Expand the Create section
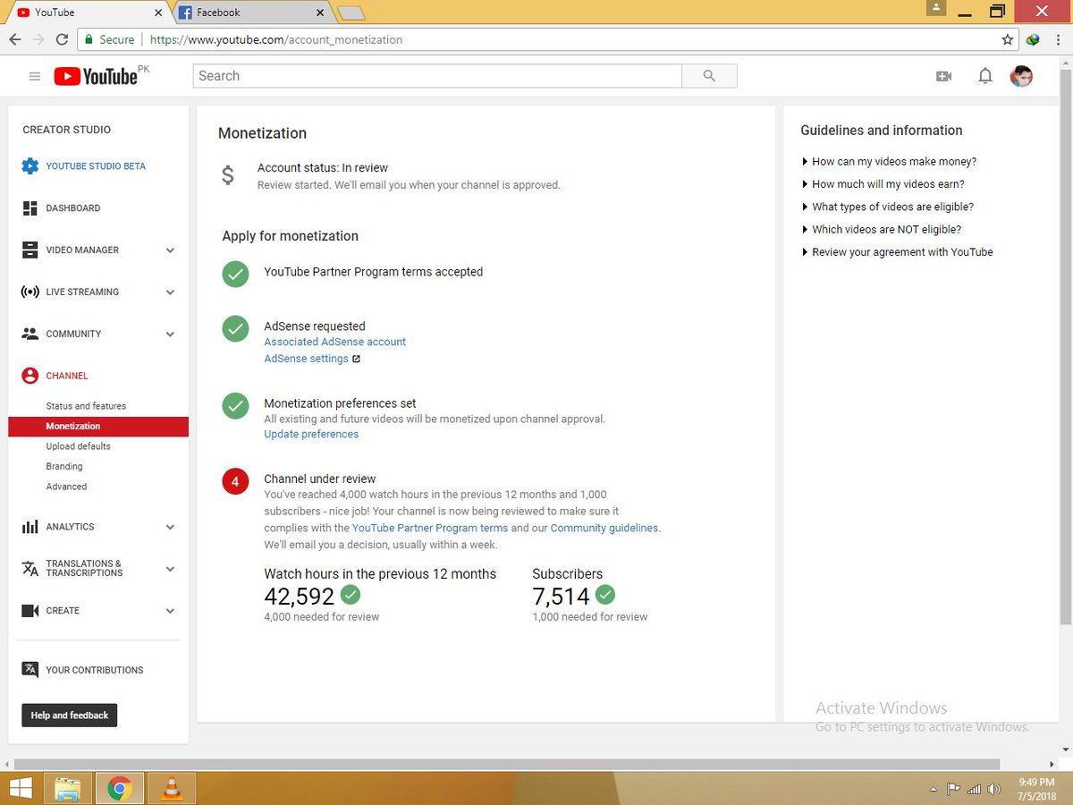The height and width of the screenshot is (805, 1073). pyautogui.click(x=170, y=611)
